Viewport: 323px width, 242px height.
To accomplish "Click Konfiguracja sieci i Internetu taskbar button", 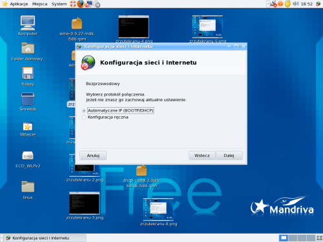I will [x=45, y=238].
